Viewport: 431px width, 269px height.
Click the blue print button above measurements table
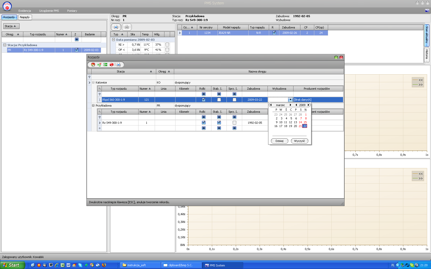116,27
